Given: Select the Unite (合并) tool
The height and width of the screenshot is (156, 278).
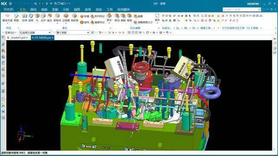Looking at the screenshot, I should coord(43,17).
